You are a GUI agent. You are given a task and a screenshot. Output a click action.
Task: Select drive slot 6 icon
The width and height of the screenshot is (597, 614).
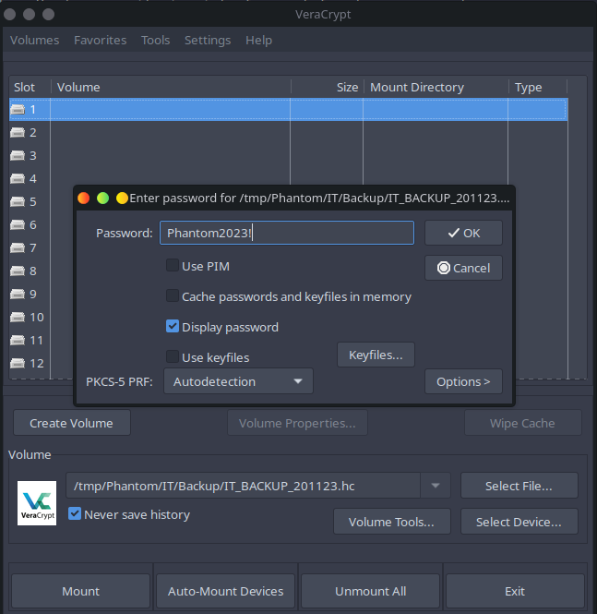point(18,224)
